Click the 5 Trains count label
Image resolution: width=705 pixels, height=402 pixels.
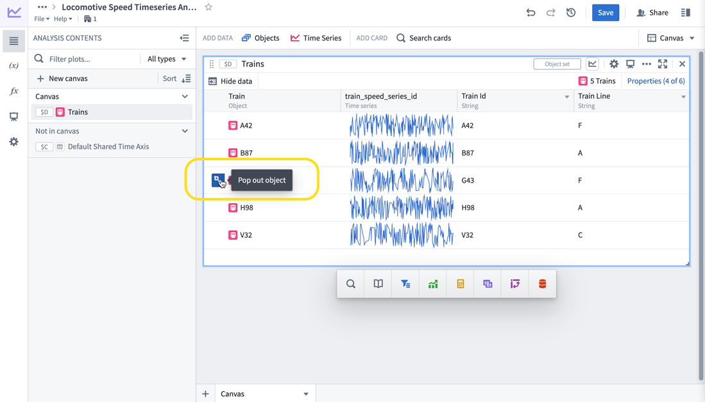click(597, 81)
